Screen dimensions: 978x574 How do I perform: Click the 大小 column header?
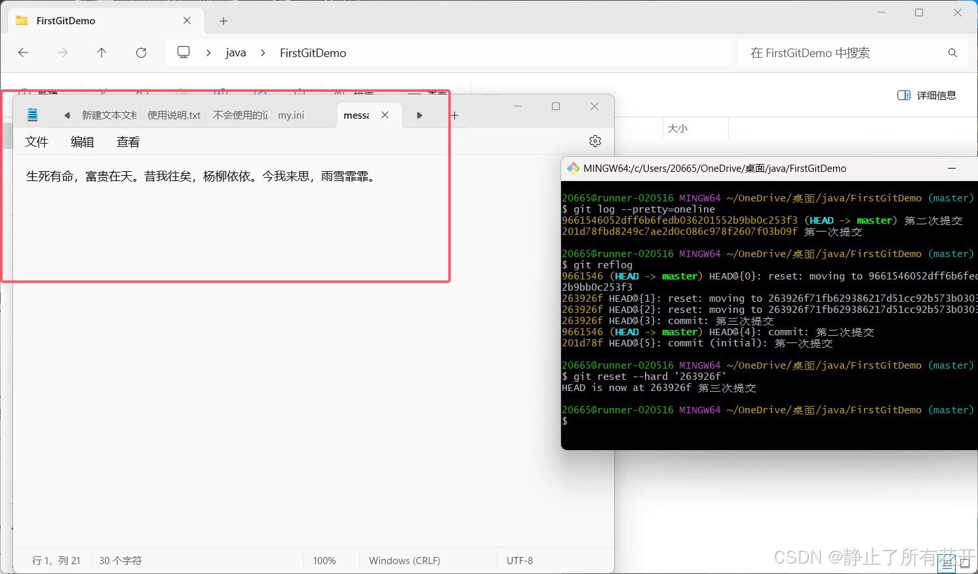[678, 129]
